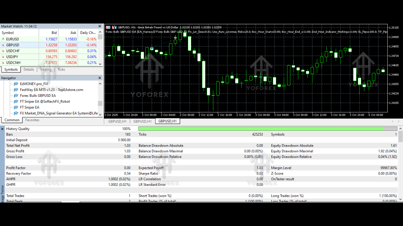Click the Forex Bulls GBPUSD EA icon
This screenshot has height=226, width=403.
click(16, 95)
